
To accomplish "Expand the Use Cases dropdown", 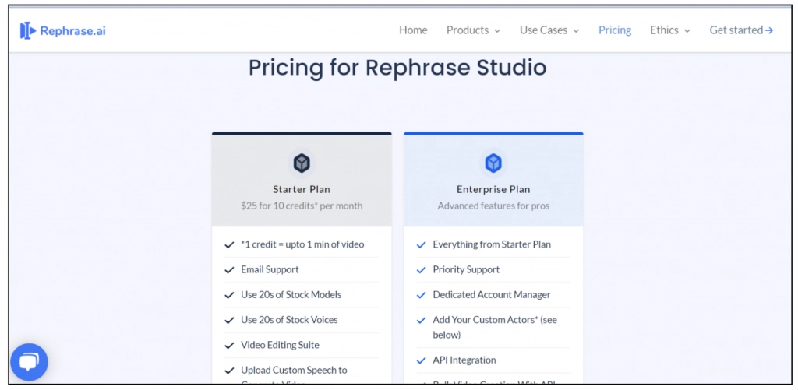I will pyautogui.click(x=549, y=30).
